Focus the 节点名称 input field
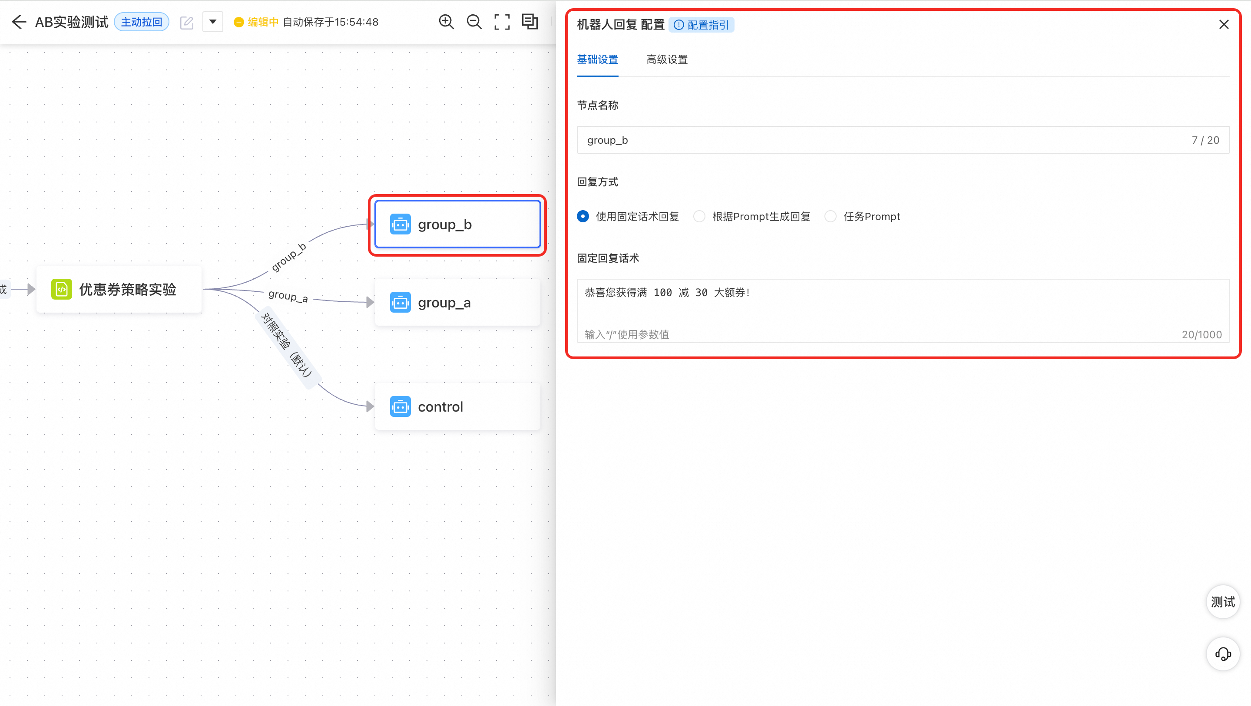1251x706 pixels. [903, 140]
